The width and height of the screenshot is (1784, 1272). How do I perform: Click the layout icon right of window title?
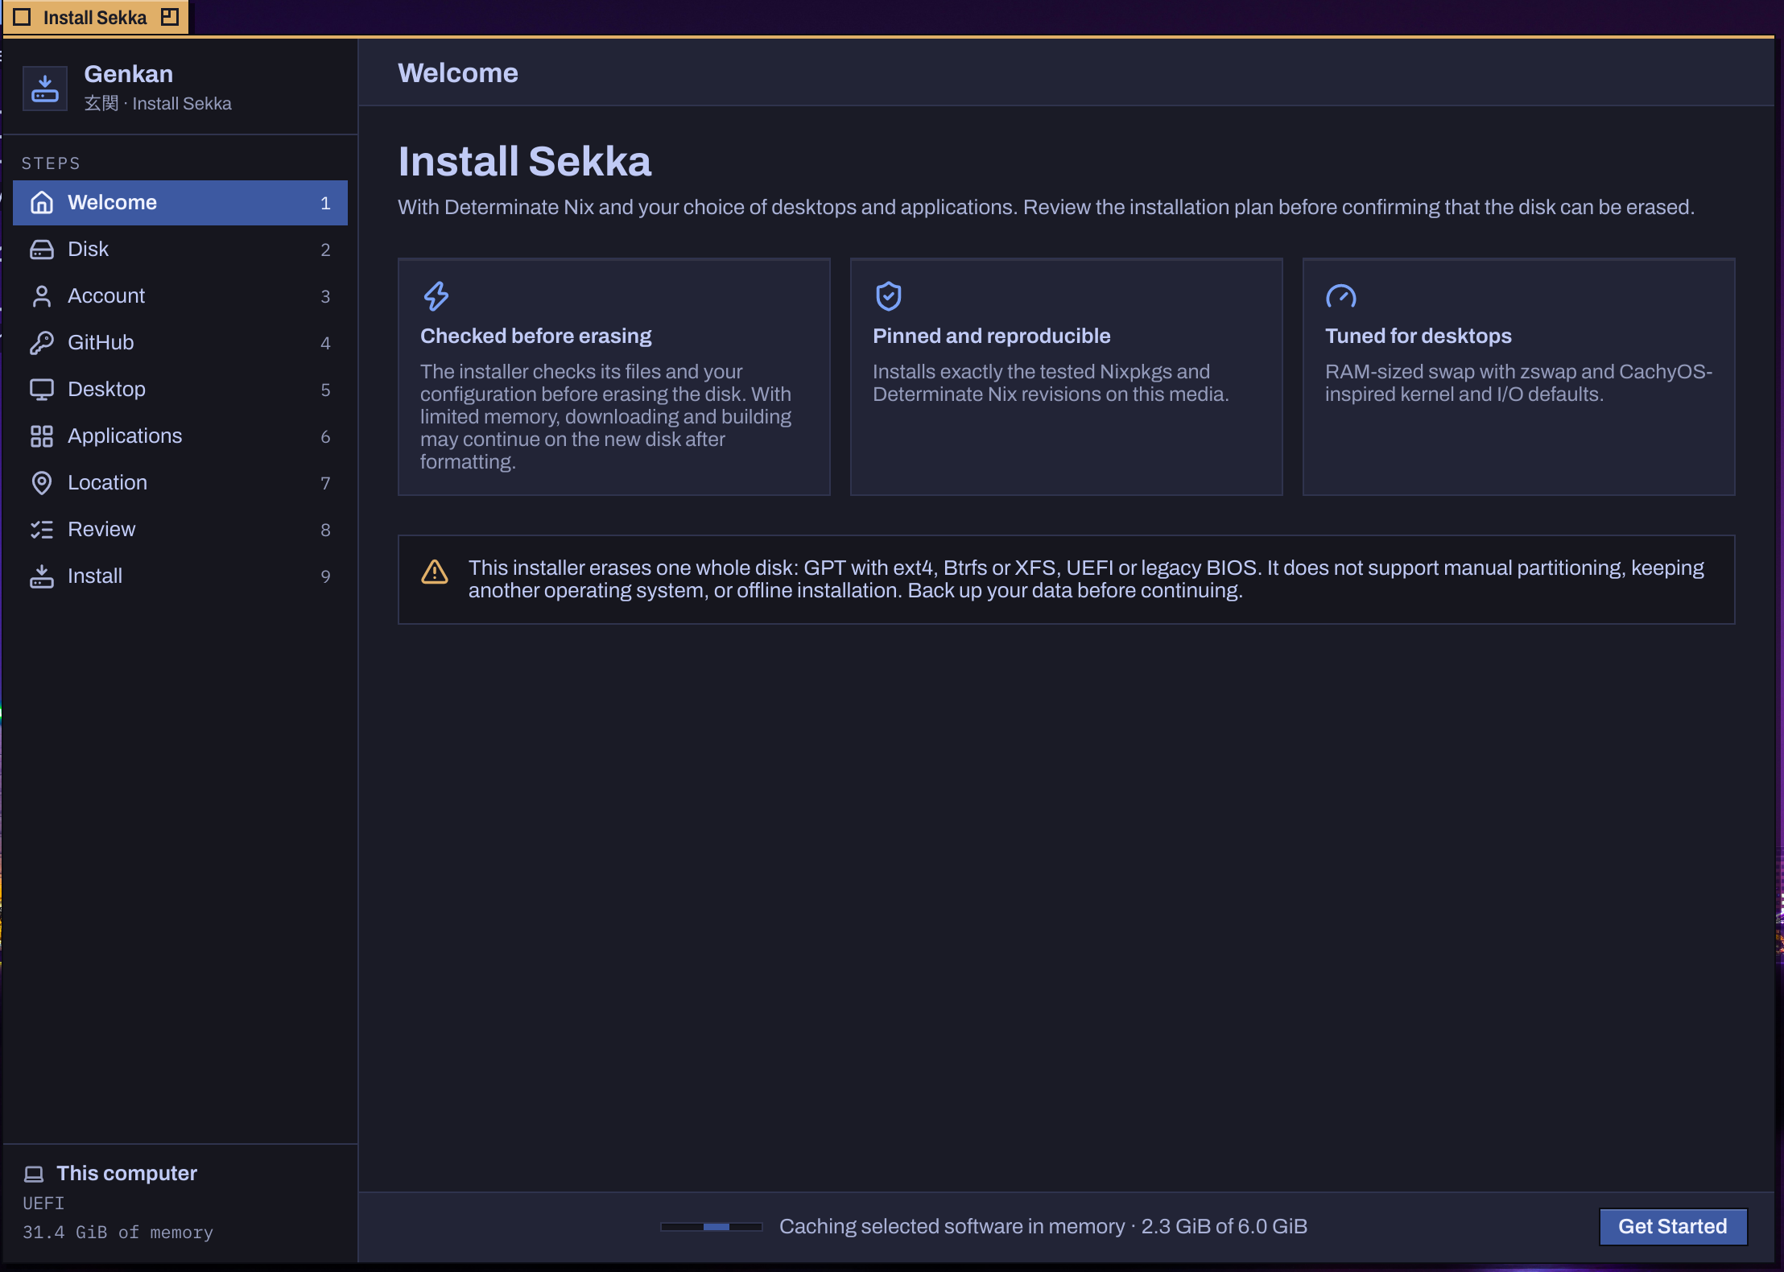(x=170, y=17)
